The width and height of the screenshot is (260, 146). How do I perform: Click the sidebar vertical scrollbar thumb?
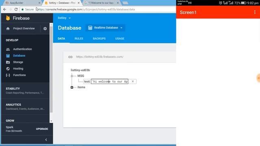pos(51,69)
